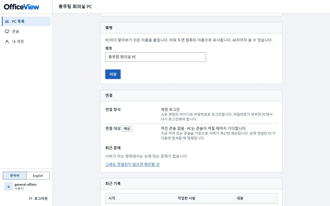The height and width of the screenshot is (206, 330).
Task: Click the general-affairs username text
Action: coord(25,185)
